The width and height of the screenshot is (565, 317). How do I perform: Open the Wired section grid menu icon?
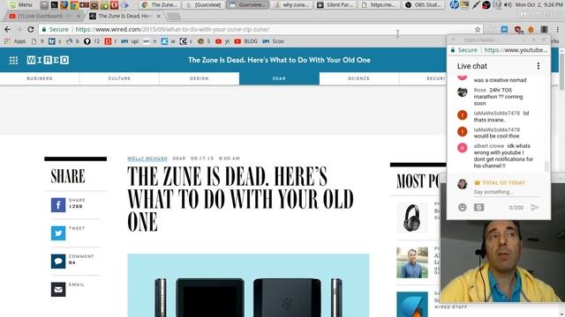coord(13,60)
